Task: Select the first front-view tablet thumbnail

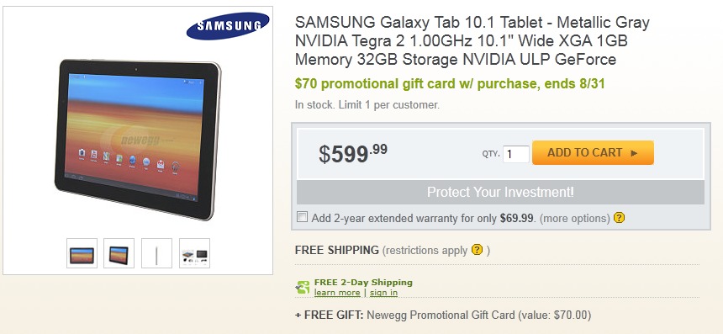Action: [82, 252]
